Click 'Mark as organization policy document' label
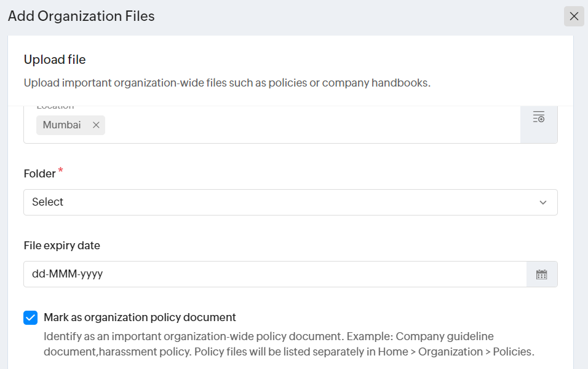588x369 pixels. tap(140, 317)
